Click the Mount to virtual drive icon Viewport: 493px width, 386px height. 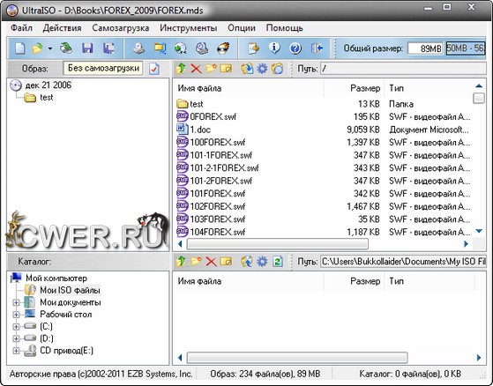[202, 48]
